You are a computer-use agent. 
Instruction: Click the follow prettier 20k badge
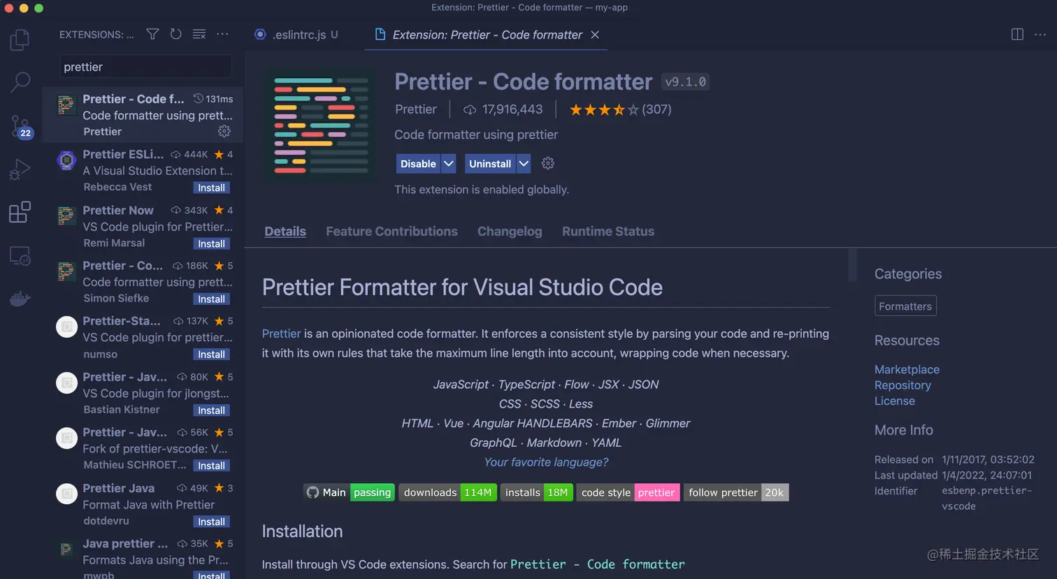point(736,492)
